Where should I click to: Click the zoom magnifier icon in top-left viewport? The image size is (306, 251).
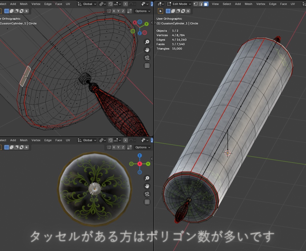(x=147, y=42)
